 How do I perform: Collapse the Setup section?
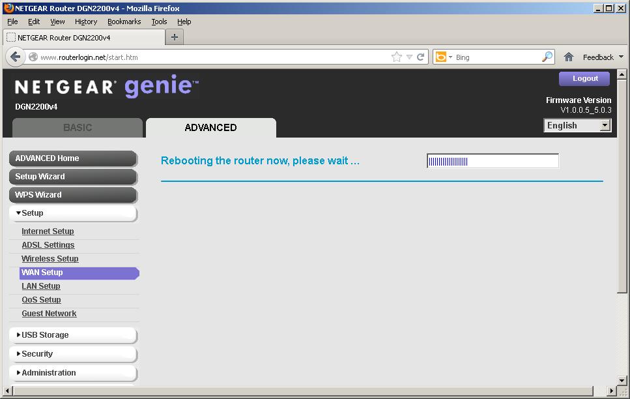73,213
